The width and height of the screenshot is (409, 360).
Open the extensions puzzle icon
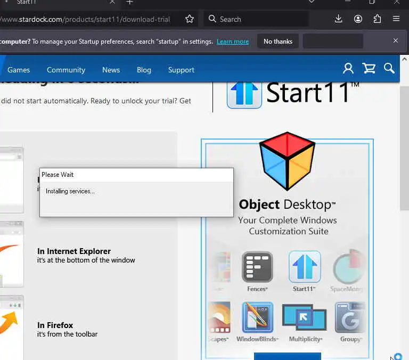(377, 19)
